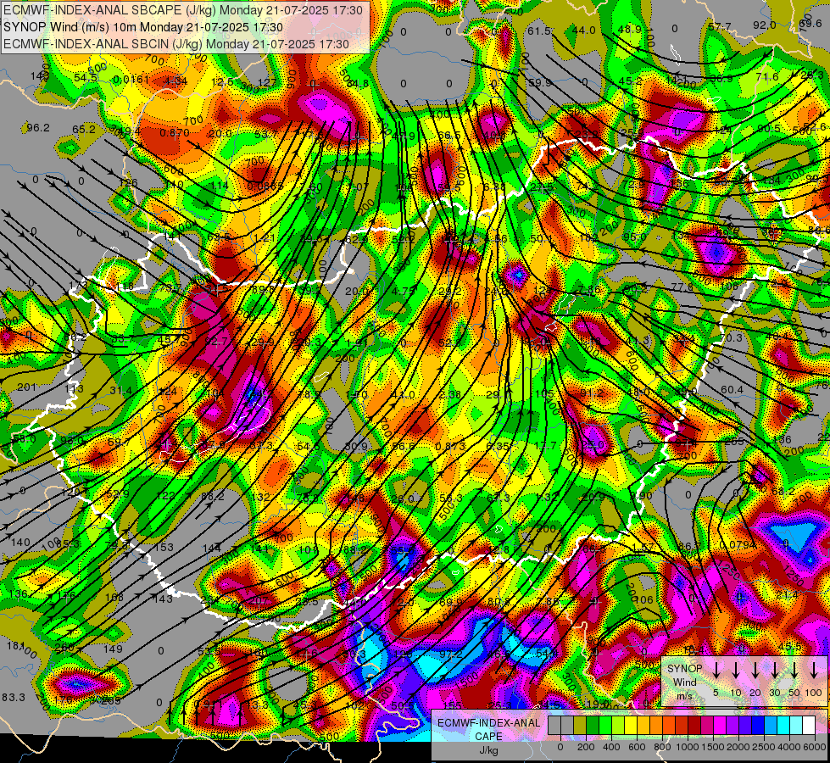
Task: Click the 2000 tick label on color bar
Action: point(738,747)
